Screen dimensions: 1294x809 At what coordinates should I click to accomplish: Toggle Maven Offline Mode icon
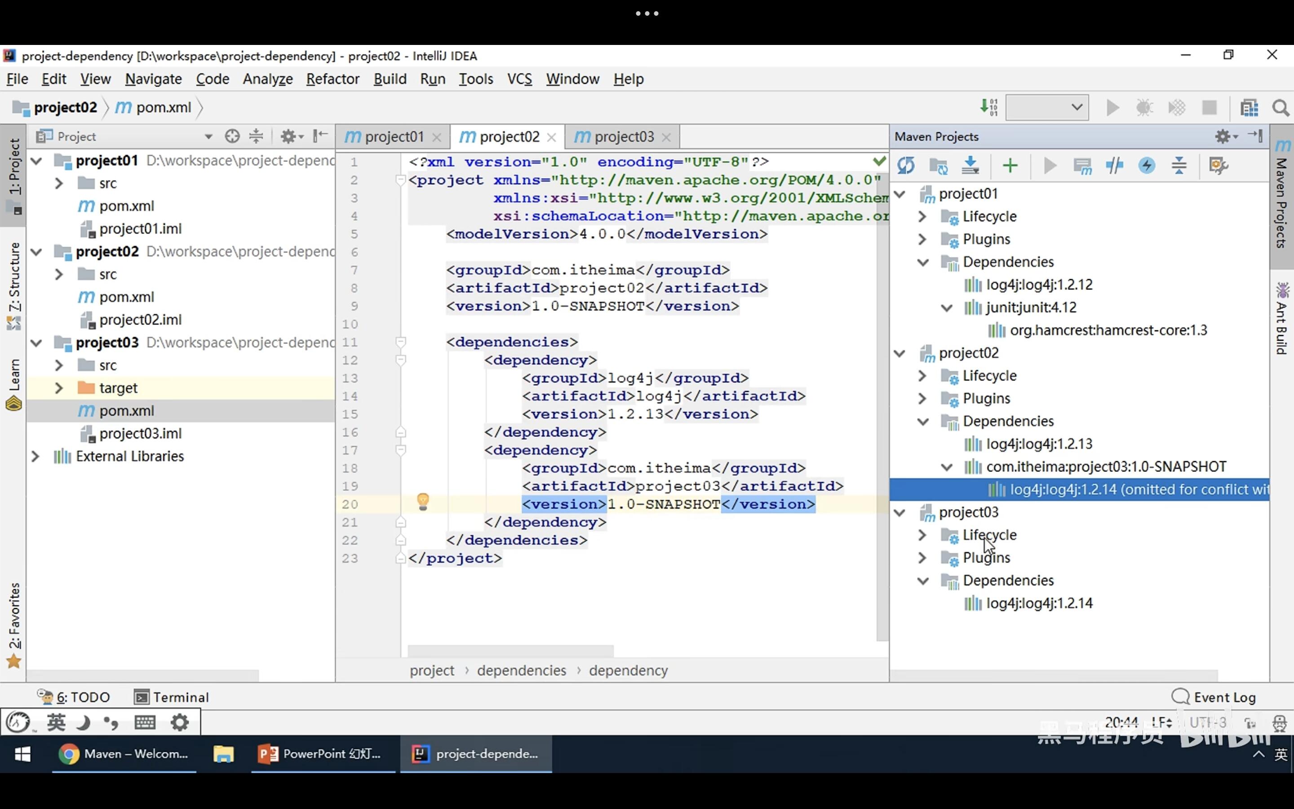coord(1114,166)
